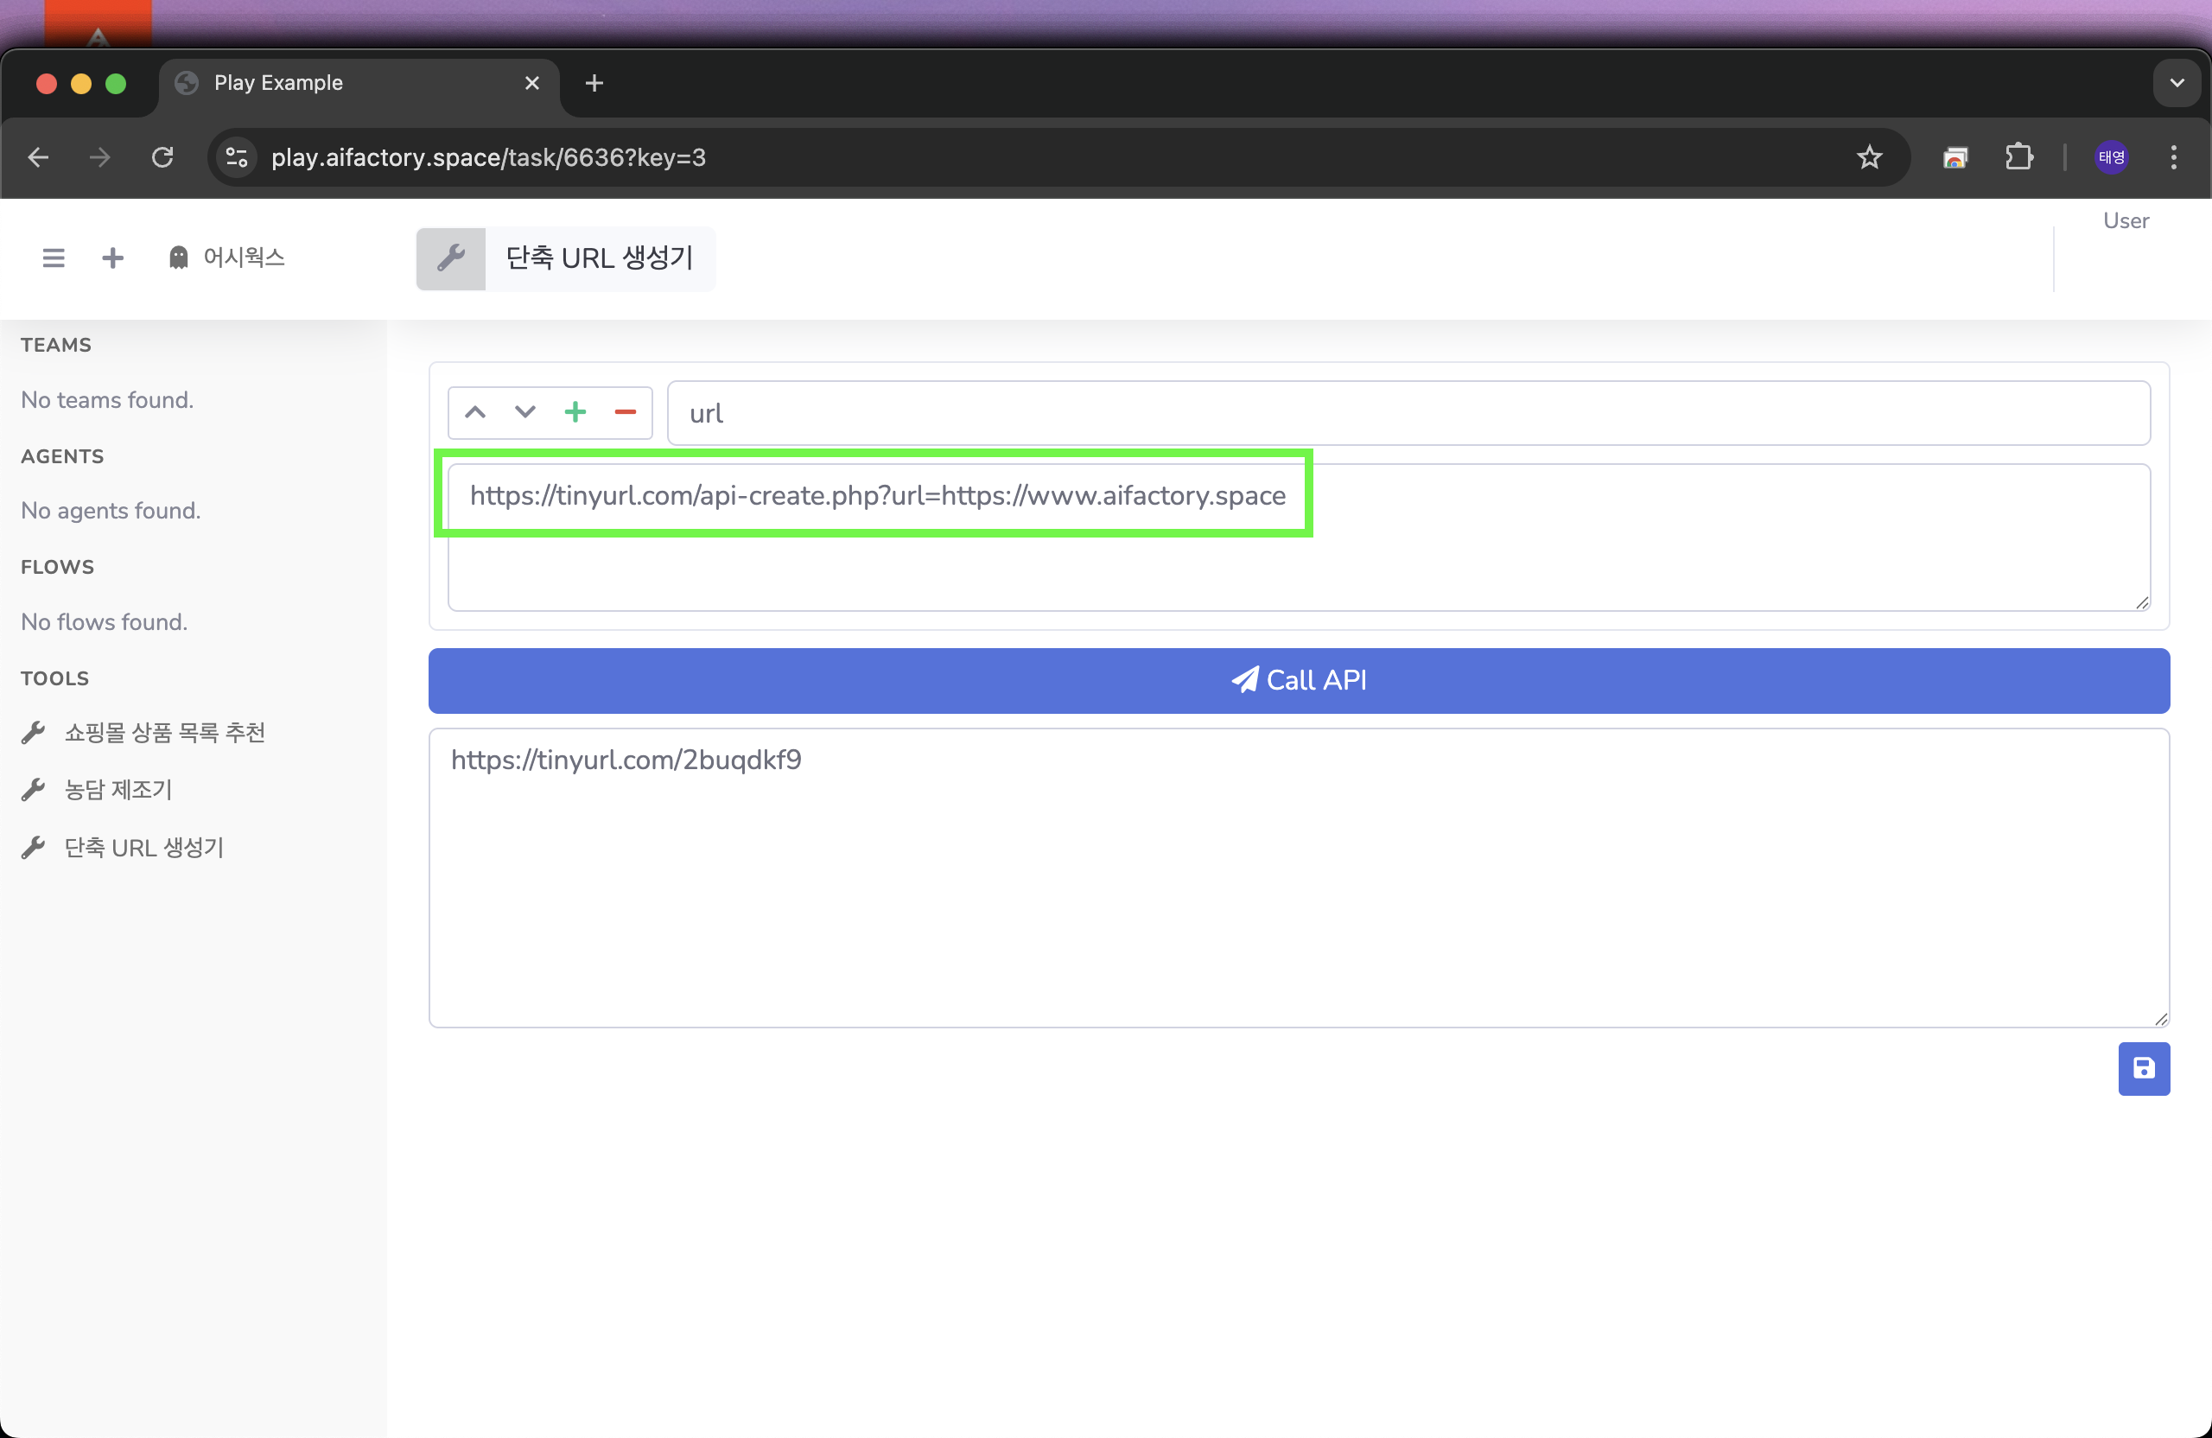Open the rainbow browser extension icon
2212x1438 pixels.
[1955, 157]
